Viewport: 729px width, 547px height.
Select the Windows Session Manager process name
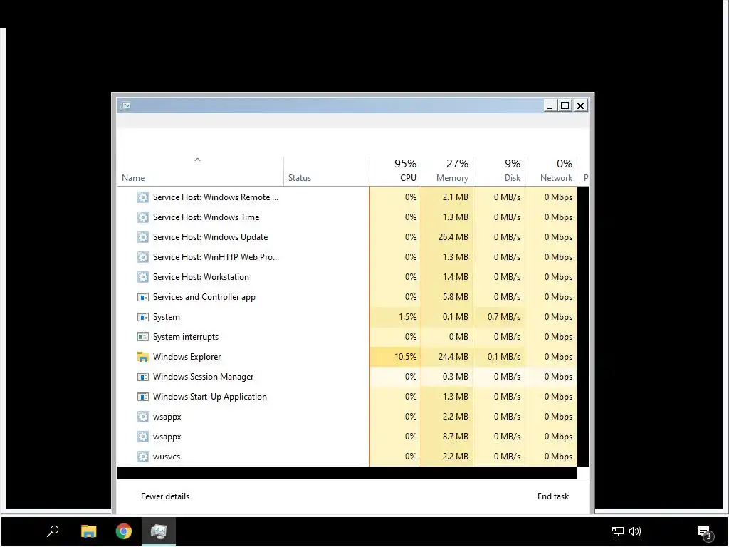(203, 377)
